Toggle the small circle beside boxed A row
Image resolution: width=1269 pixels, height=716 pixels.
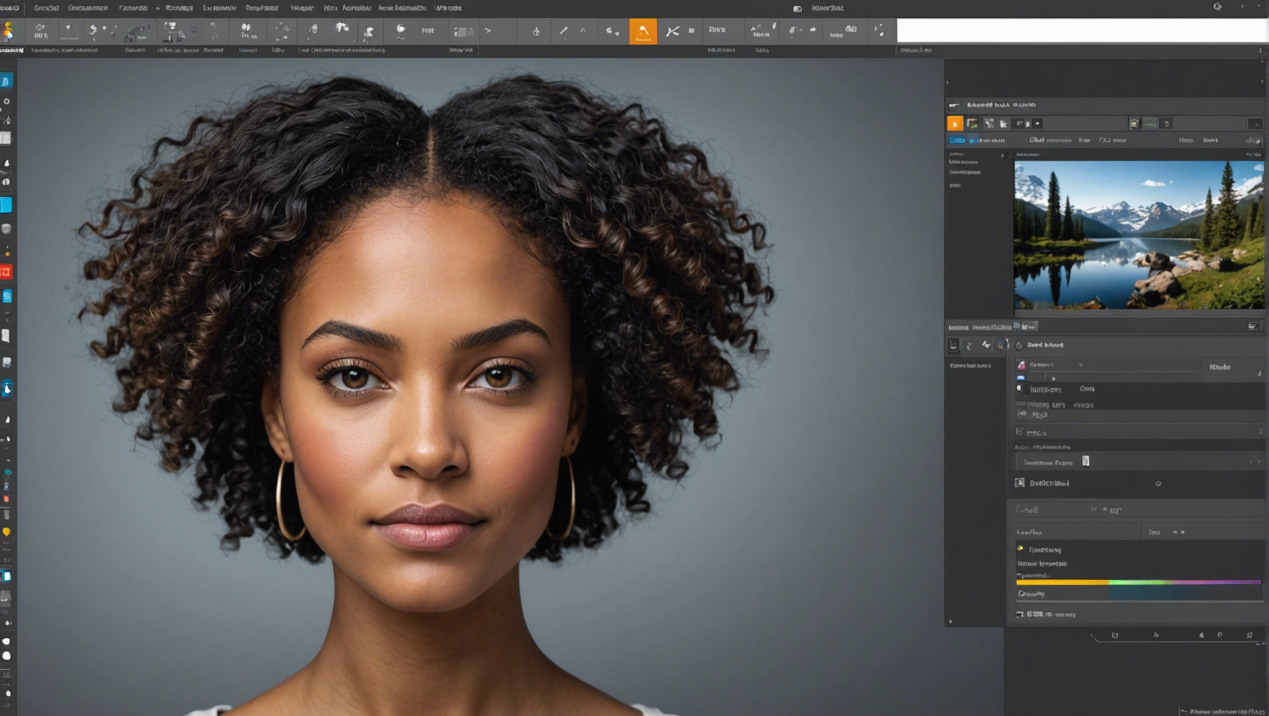(x=1158, y=484)
